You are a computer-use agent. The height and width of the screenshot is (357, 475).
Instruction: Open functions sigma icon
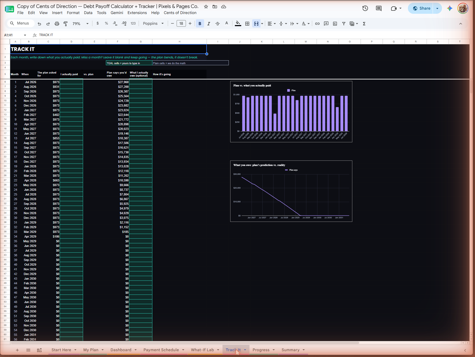[364, 24]
